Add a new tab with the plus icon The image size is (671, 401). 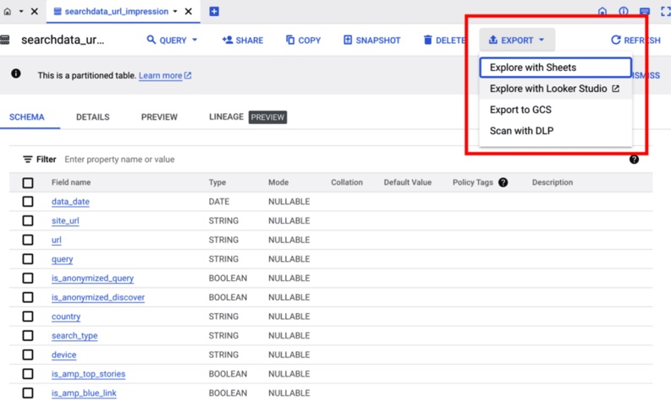coord(214,12)
